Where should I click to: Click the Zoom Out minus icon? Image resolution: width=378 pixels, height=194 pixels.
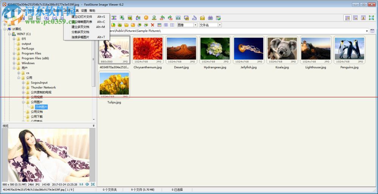pos(54,18)
